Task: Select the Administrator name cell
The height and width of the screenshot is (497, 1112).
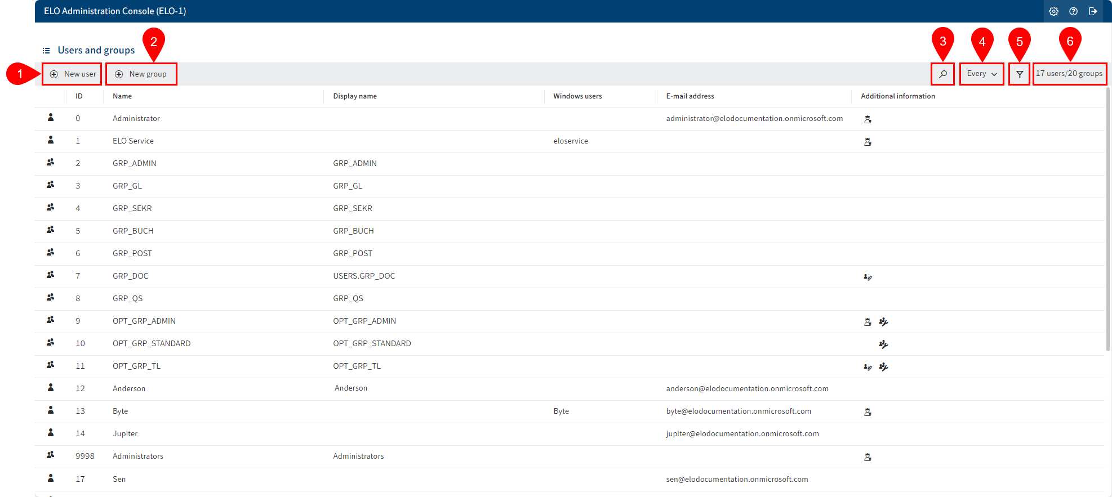Action: click(x=136, y=119)
